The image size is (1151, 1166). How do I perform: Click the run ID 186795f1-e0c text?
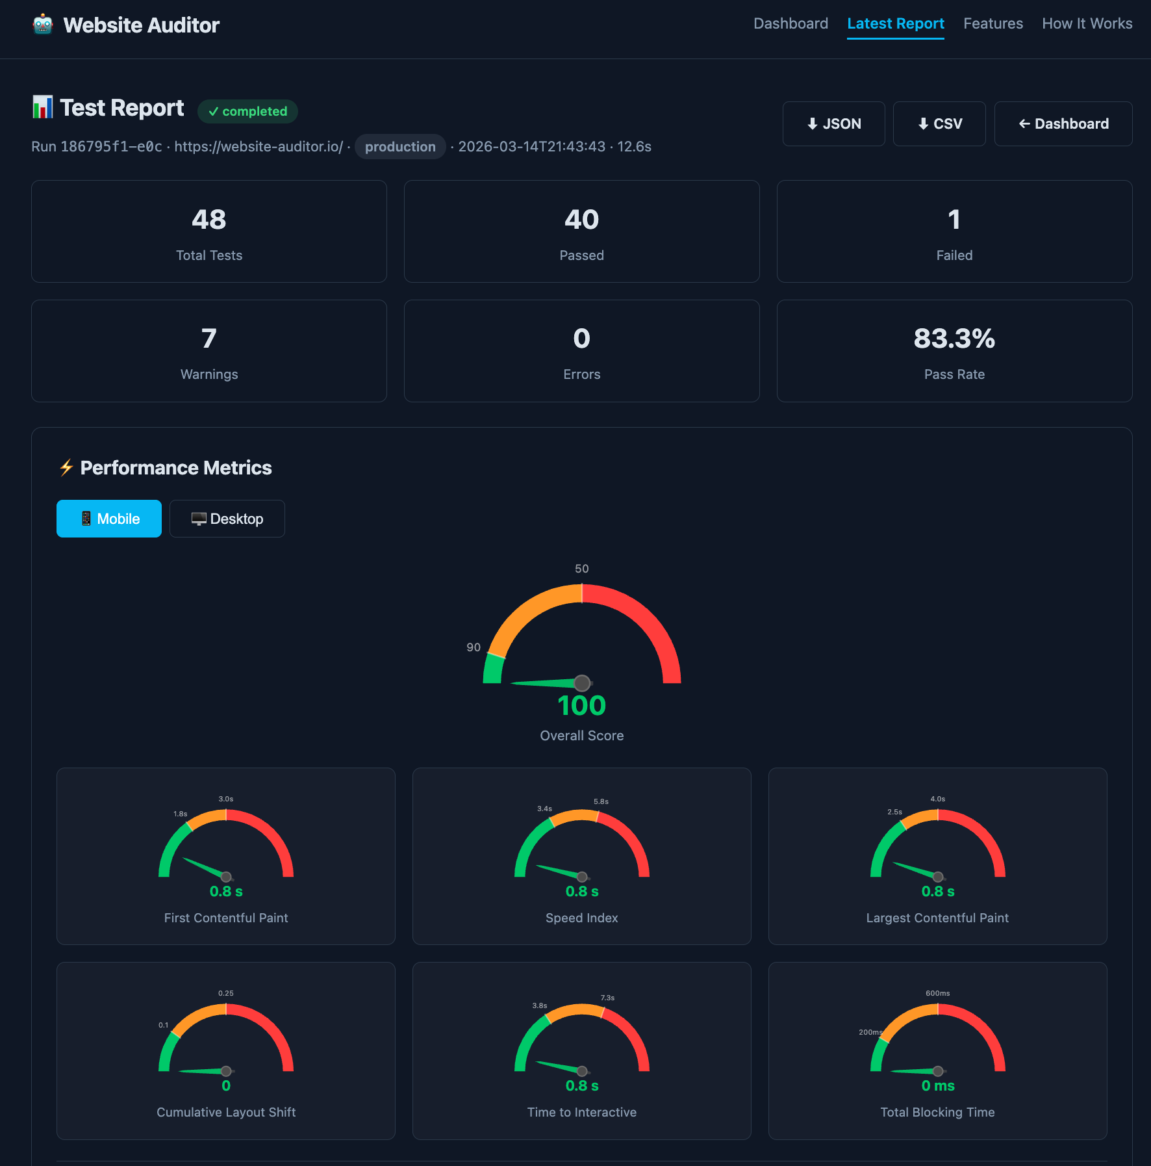[111, 147]
